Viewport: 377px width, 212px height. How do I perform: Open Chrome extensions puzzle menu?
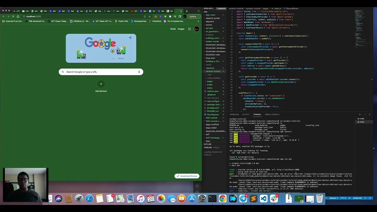170,16
